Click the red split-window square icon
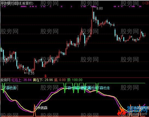The height and width of the screenshot is (117, 149). click(x=147, y=3)
